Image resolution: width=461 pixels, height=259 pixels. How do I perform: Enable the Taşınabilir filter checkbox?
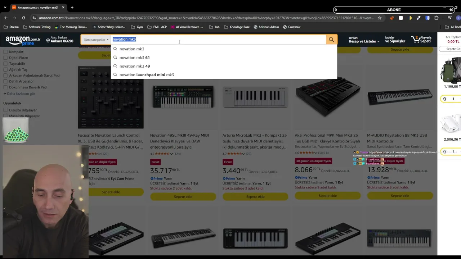[5, 64]
